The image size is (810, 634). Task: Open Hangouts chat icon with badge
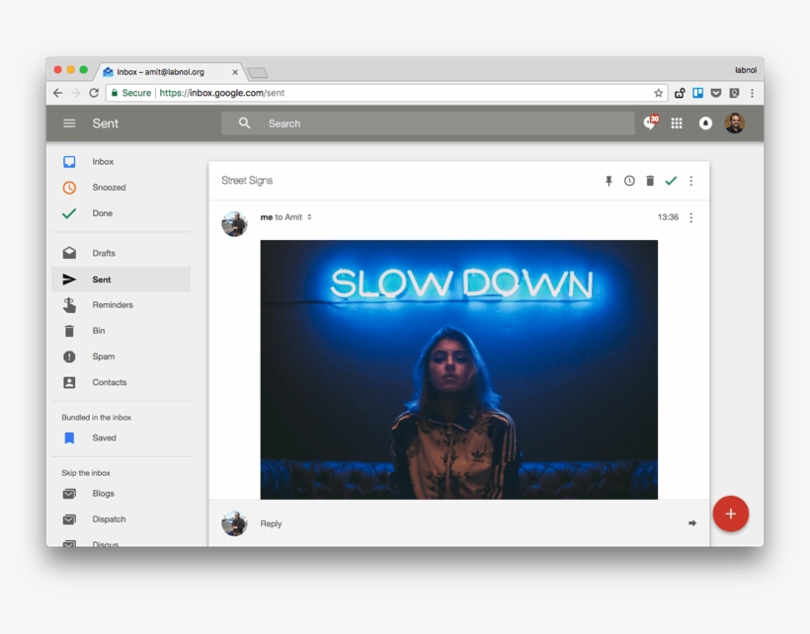(x=649, y=123)
